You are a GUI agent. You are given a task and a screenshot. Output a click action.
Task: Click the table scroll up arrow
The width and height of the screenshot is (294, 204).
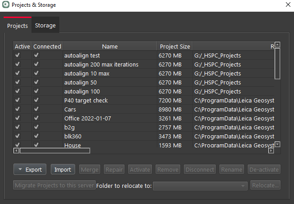[x=277, y=45]
